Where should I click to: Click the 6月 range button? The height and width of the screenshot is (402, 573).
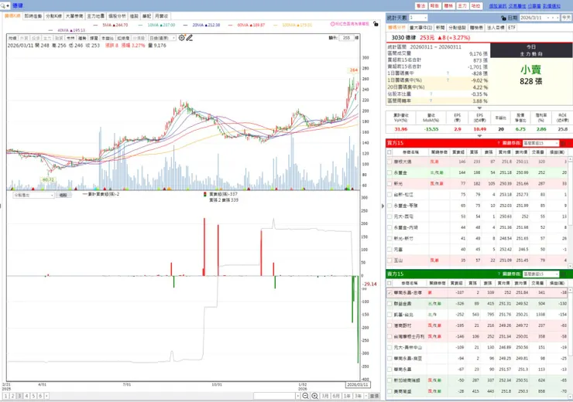(x=336, y=396)
